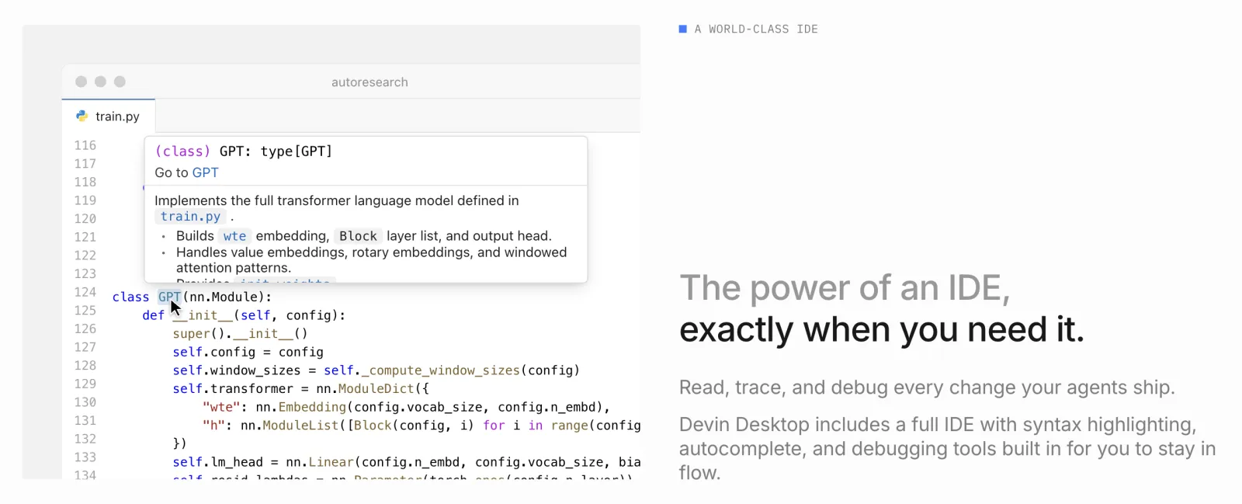Open the Go to GPT link
Screen dimensions: 1242x504
point(205,172)
